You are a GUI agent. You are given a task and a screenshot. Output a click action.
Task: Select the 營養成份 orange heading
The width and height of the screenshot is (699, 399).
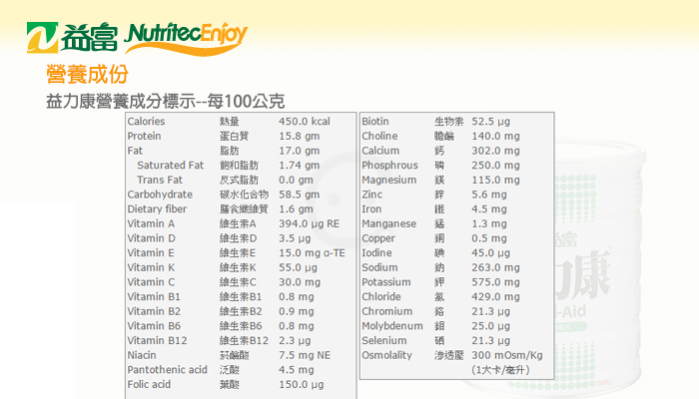coord(88,74)
